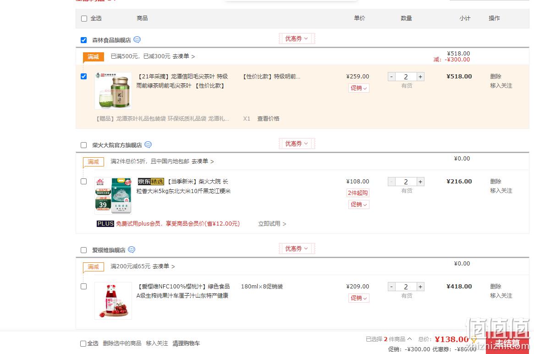Delete the 爱樱维 cherry juice item
The height and width of the screenshot is (354, 534).
coord(495,286)
